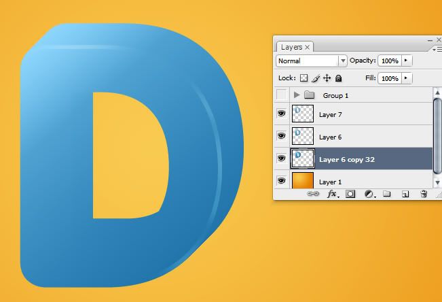
Task: Create a new layer
Action: (405, 194)
